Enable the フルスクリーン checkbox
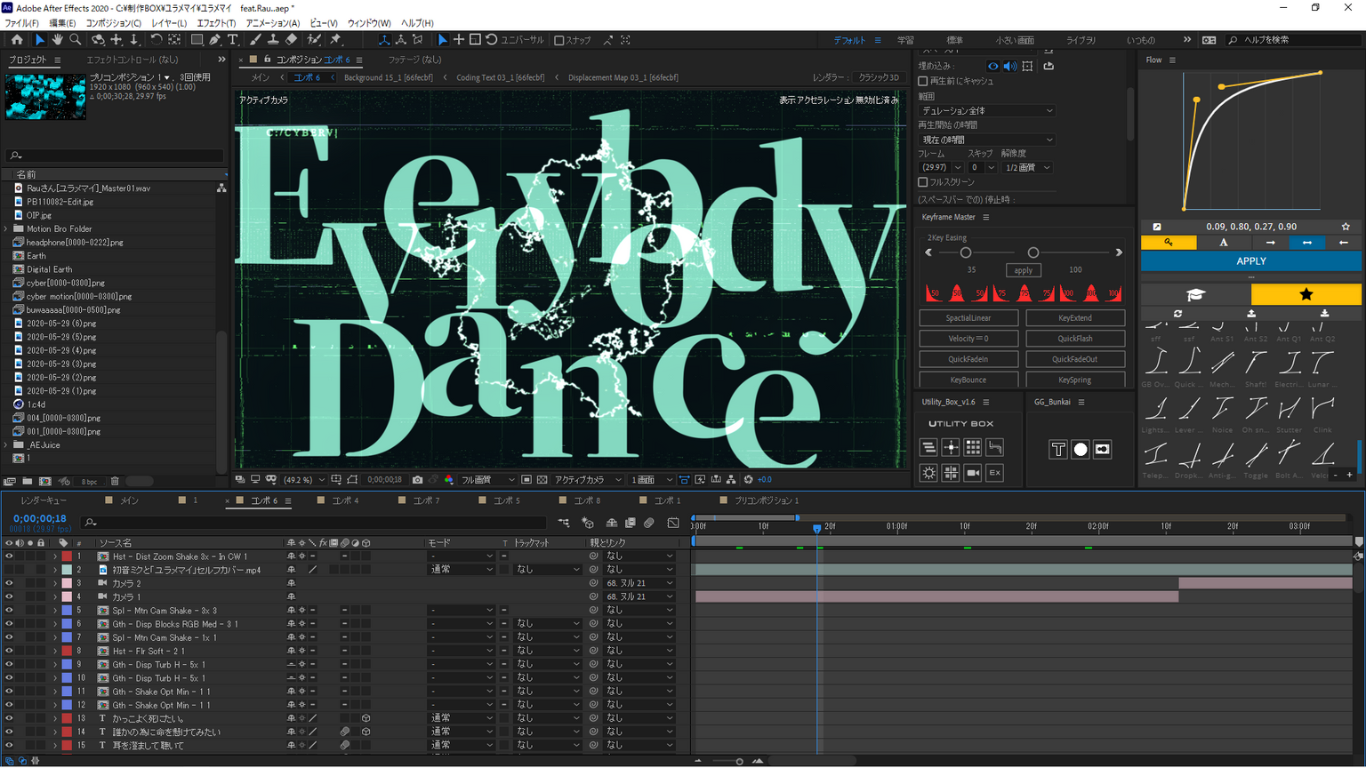Image resolution: width=1366 pixels, height=768 pixels. pyautogui.click(x=923, y=182)
